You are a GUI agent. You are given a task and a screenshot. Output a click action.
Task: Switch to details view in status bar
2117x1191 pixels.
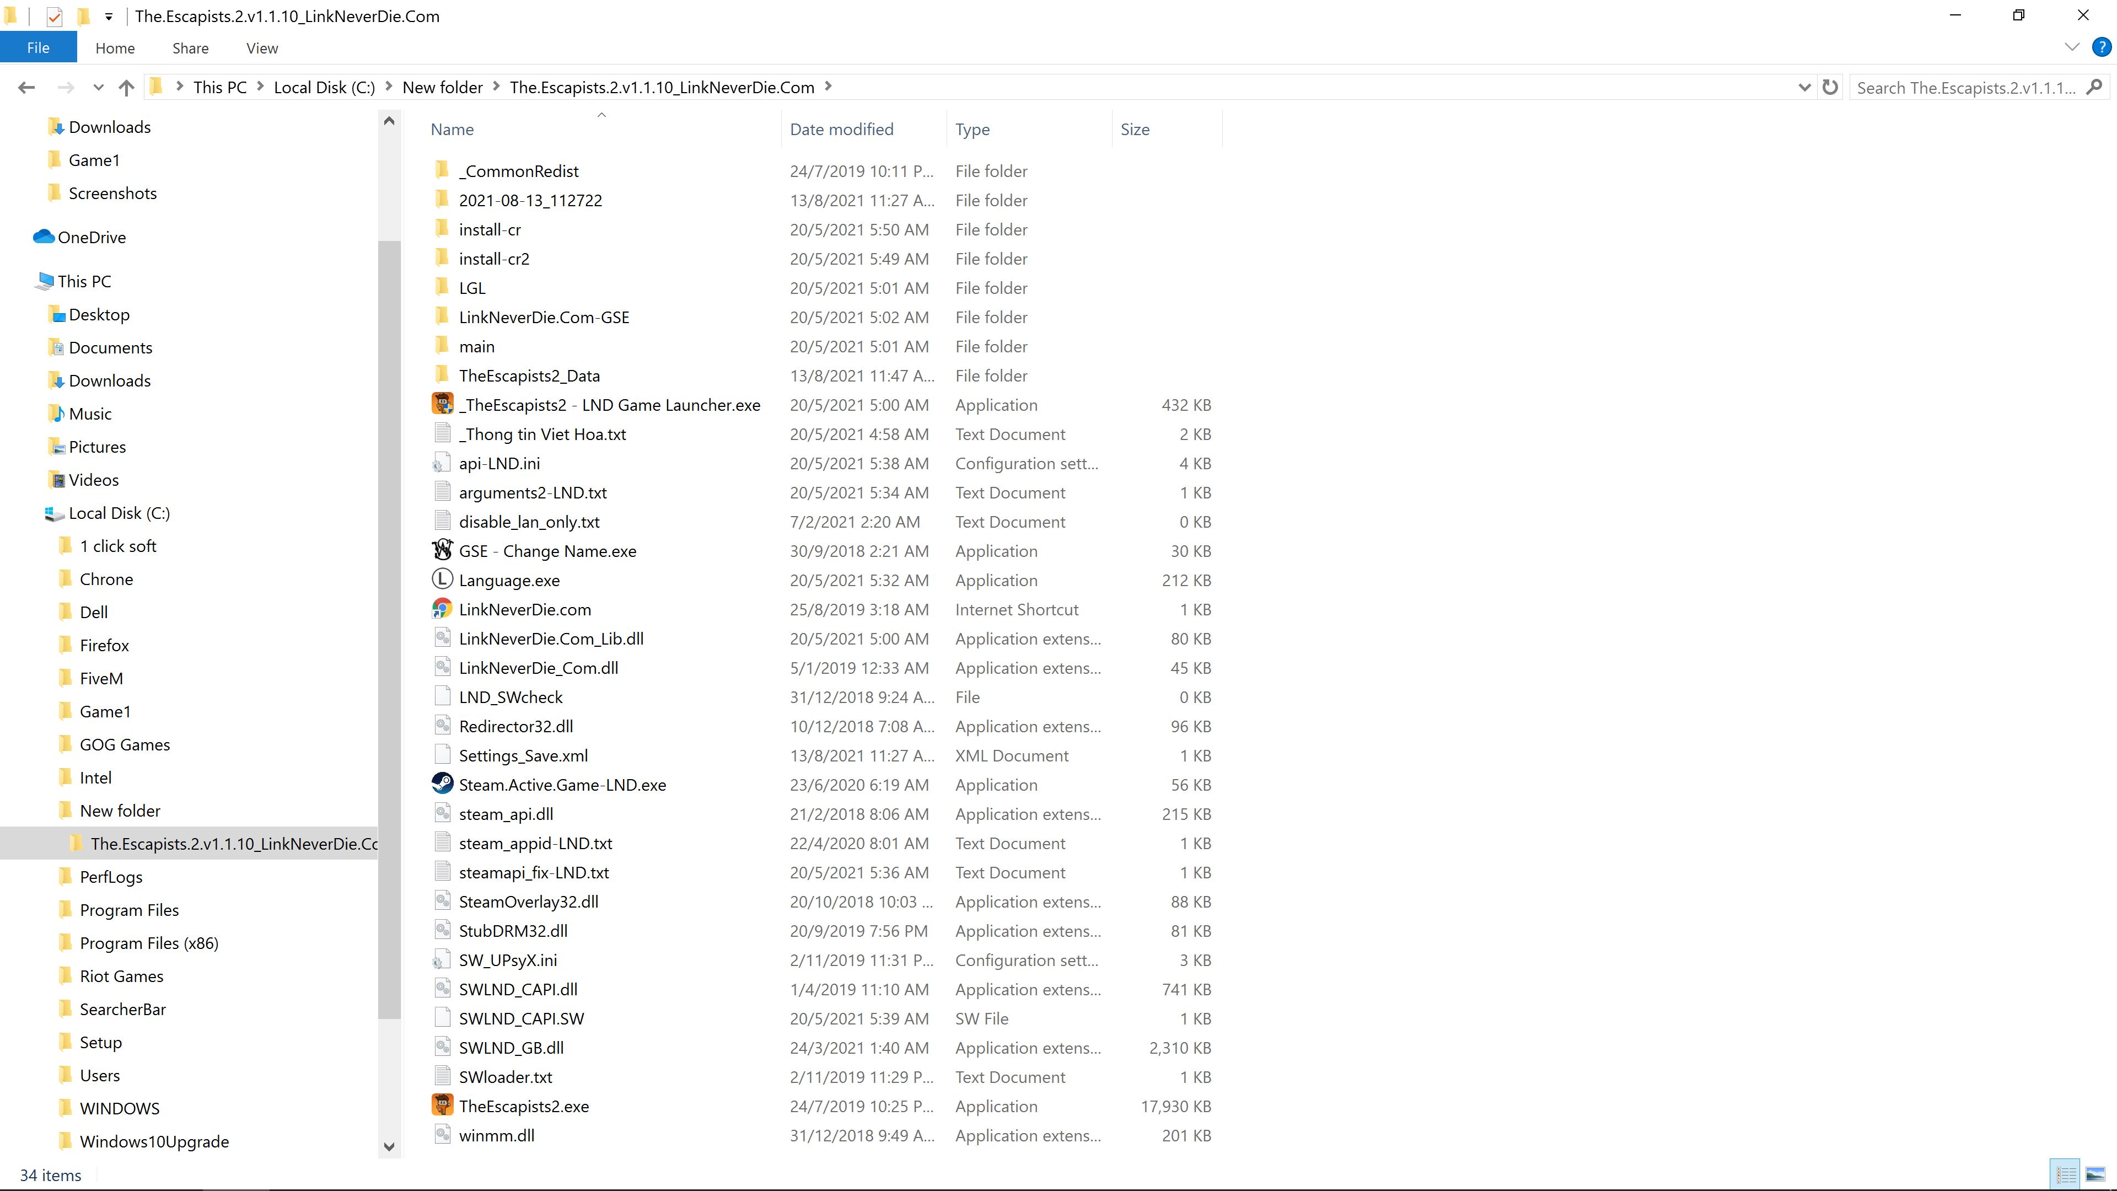coord(2066,1174)
